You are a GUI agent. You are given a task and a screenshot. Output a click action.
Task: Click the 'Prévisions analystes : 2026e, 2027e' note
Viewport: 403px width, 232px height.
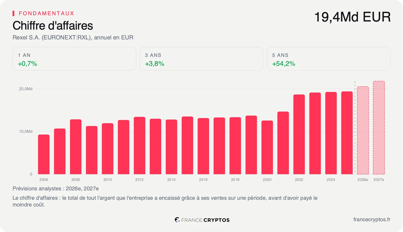pyautogui.click(x=56, y=189)
